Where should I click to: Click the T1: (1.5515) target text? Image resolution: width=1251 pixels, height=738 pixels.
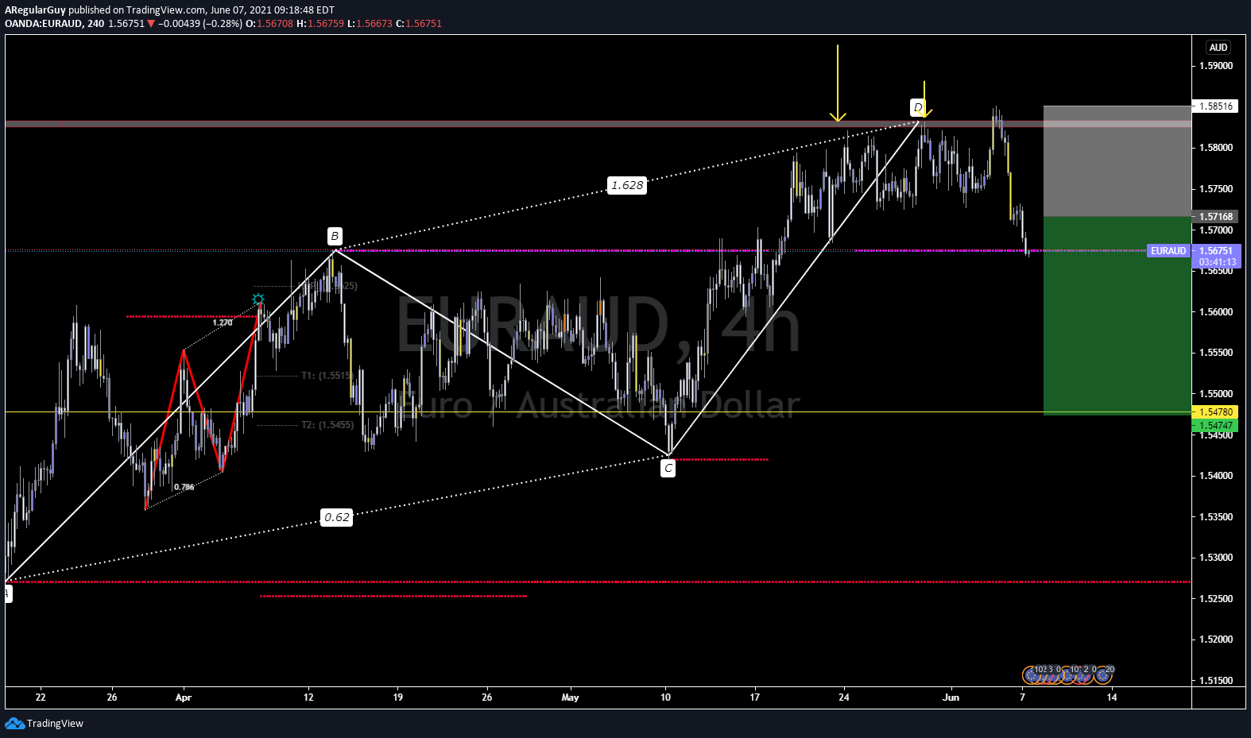(x=327, y=376)
